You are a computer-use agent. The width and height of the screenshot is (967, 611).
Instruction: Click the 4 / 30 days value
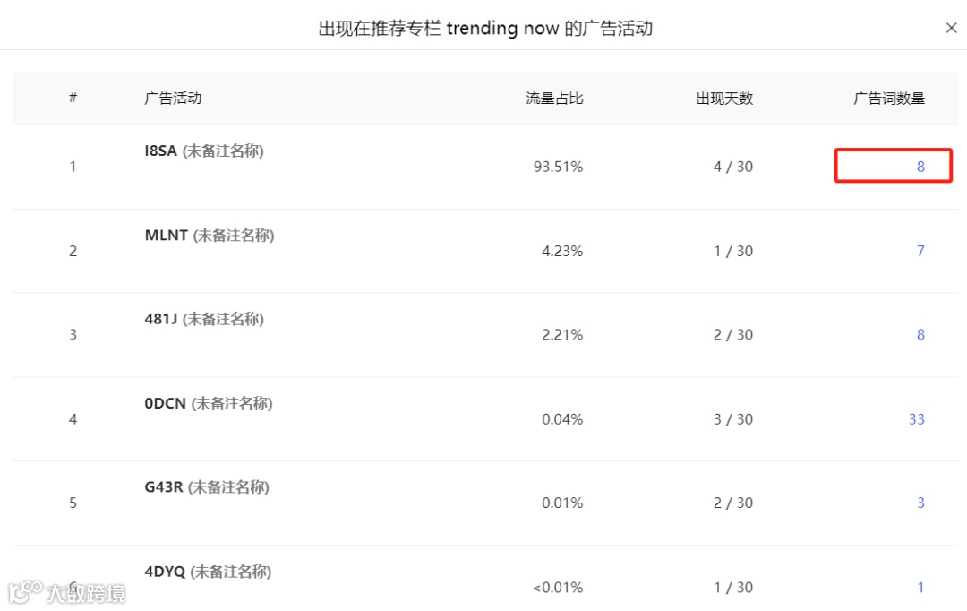pyautogui.click(x=733, y=167)
